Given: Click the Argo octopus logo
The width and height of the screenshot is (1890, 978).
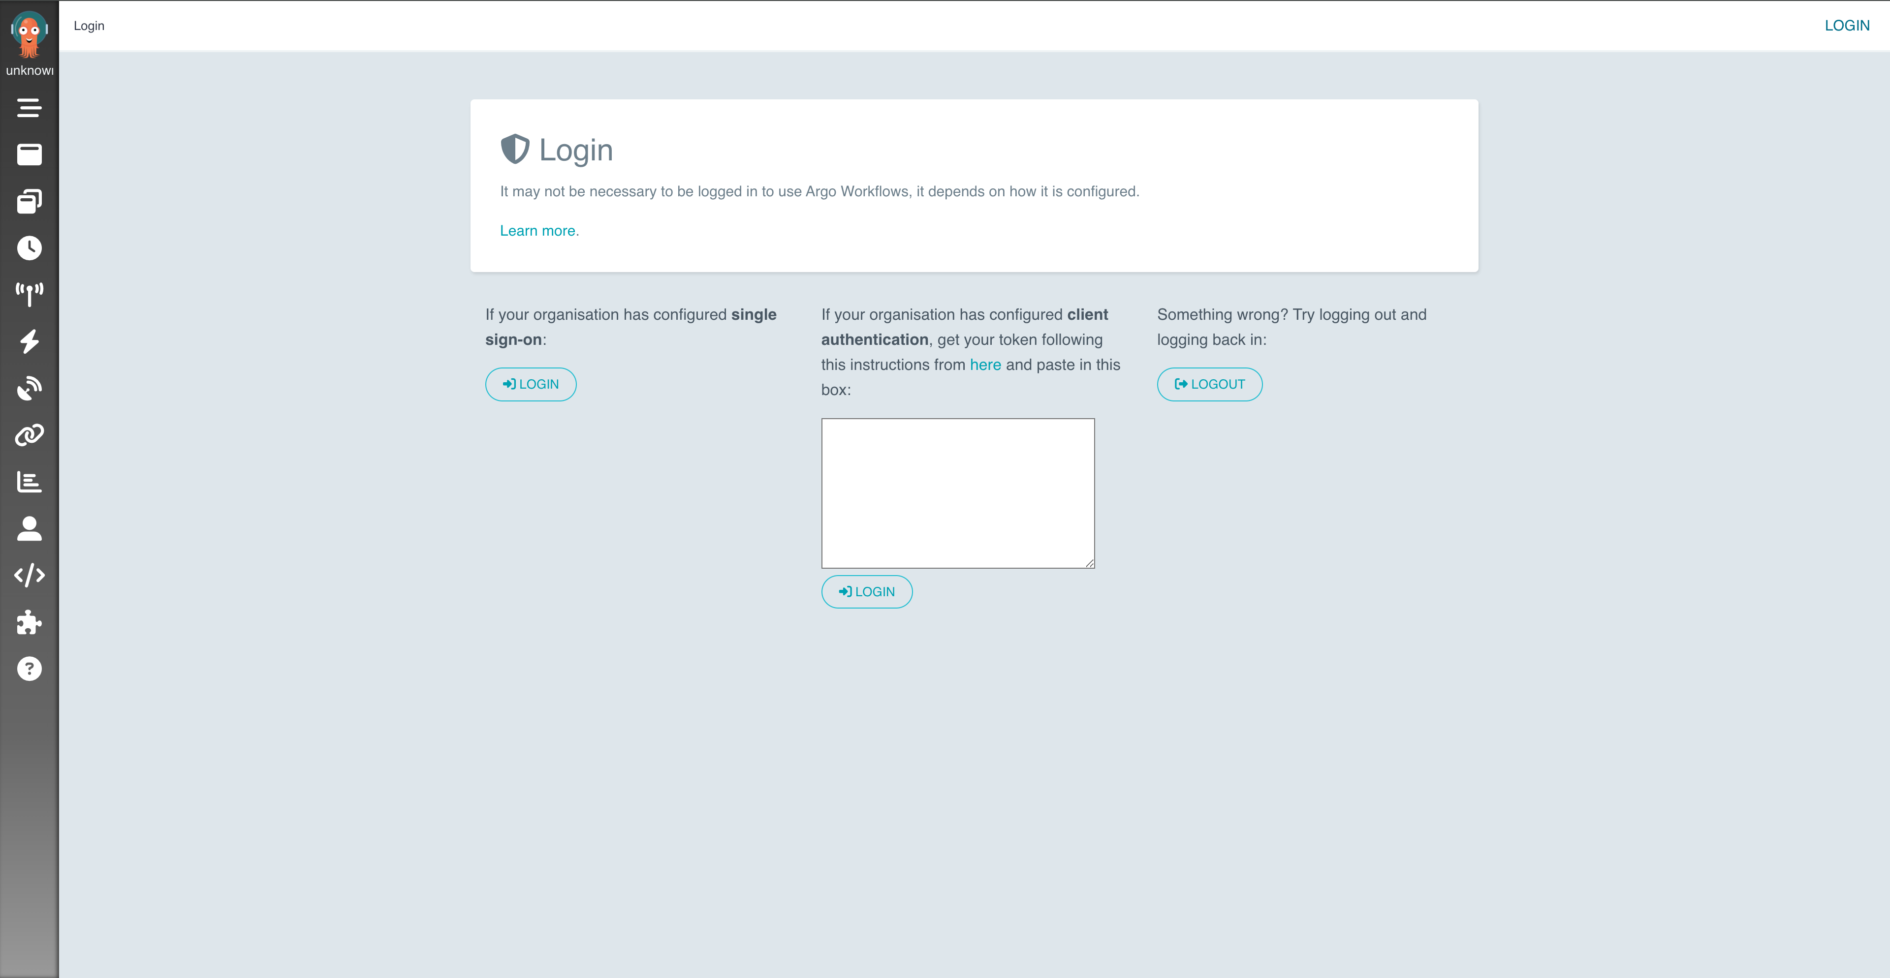Looking at the screenshot, I should (x=30, y=34).
